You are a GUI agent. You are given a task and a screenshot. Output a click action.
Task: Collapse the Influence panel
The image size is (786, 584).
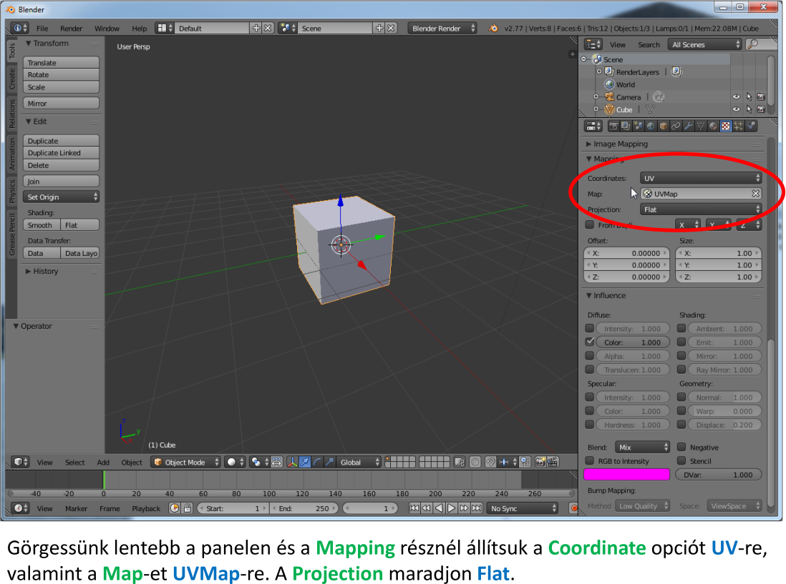point(606,295)
